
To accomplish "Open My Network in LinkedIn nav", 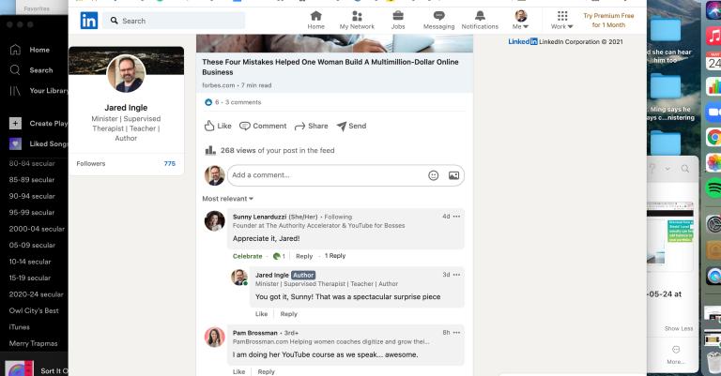I will pos(357,21).
